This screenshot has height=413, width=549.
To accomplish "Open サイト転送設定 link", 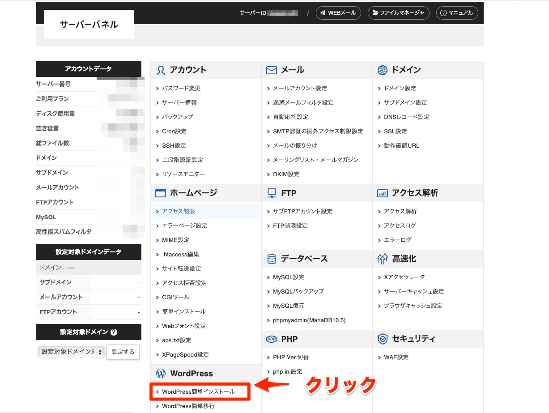I will click(181, 268).
